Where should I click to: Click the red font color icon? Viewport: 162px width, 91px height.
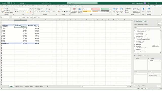click(31, 12)
